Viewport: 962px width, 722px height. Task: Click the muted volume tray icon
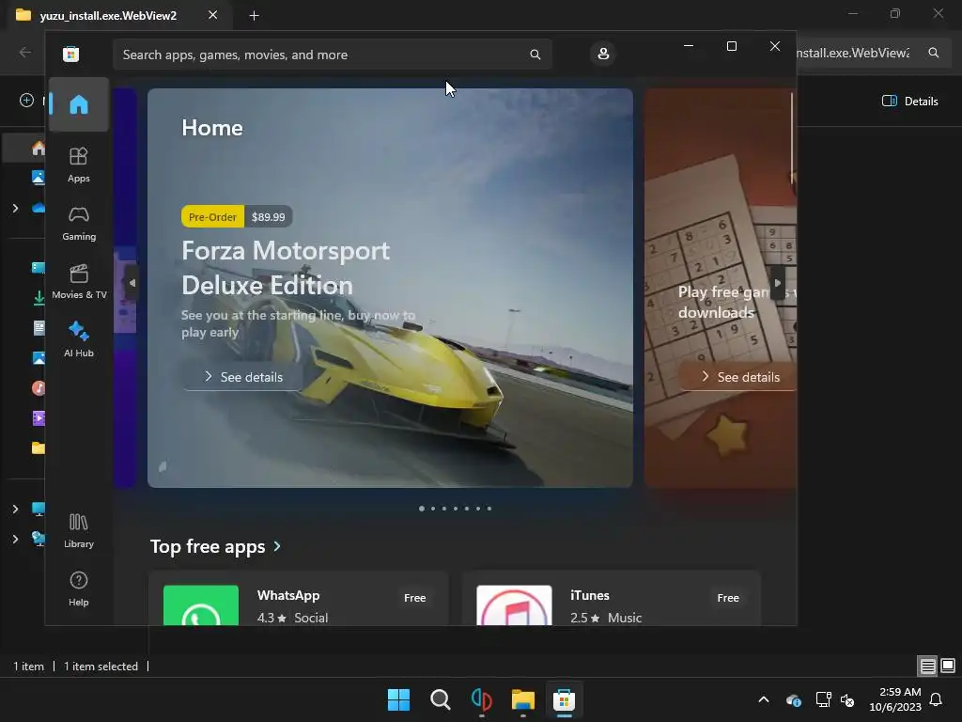tap(847, 699)
